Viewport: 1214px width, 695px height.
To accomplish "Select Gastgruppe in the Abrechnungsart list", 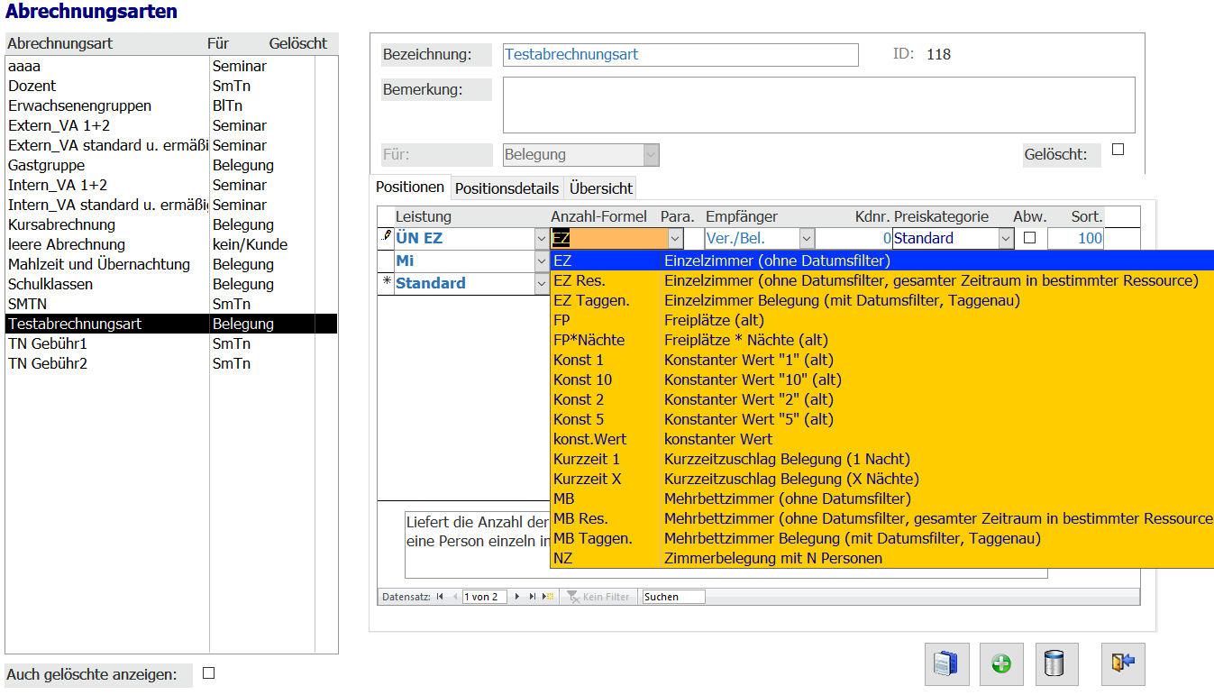I will (x=47, y=165).
